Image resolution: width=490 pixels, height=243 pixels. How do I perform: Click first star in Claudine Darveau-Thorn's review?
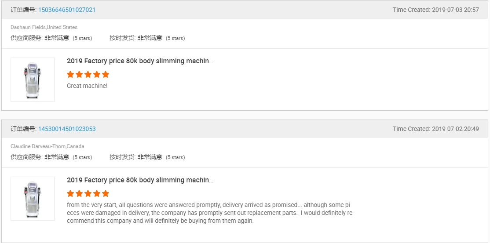pyautogui.click(x=70, y=193)
